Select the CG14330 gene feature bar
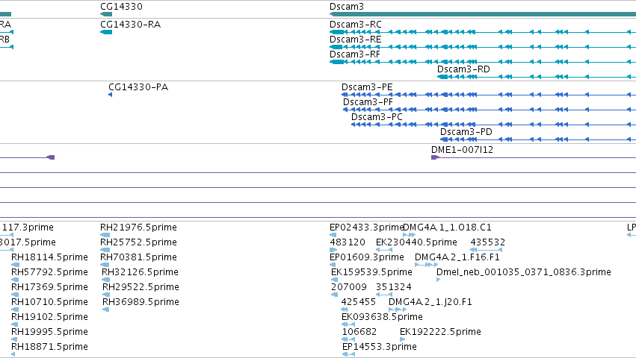The width and height of the screenshot is (636, 358). tap(106, 14)
